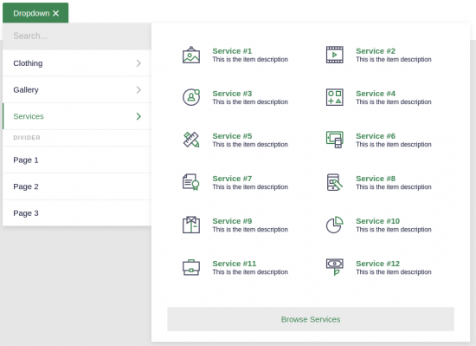Click the green Services chevron arrow
Screen dimensions: 476x346
(138, 116)
